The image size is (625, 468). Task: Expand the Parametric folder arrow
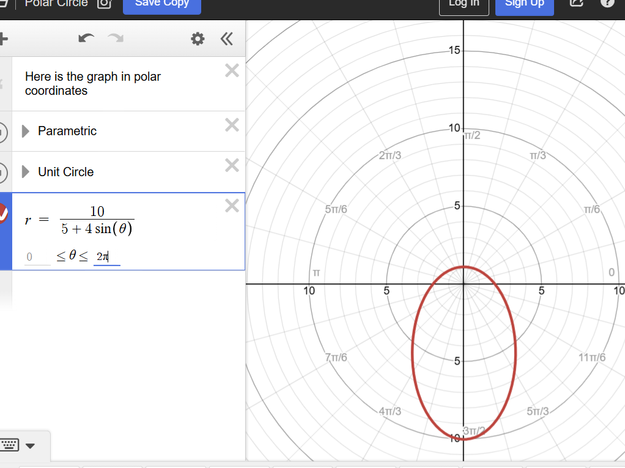point(26,131)
